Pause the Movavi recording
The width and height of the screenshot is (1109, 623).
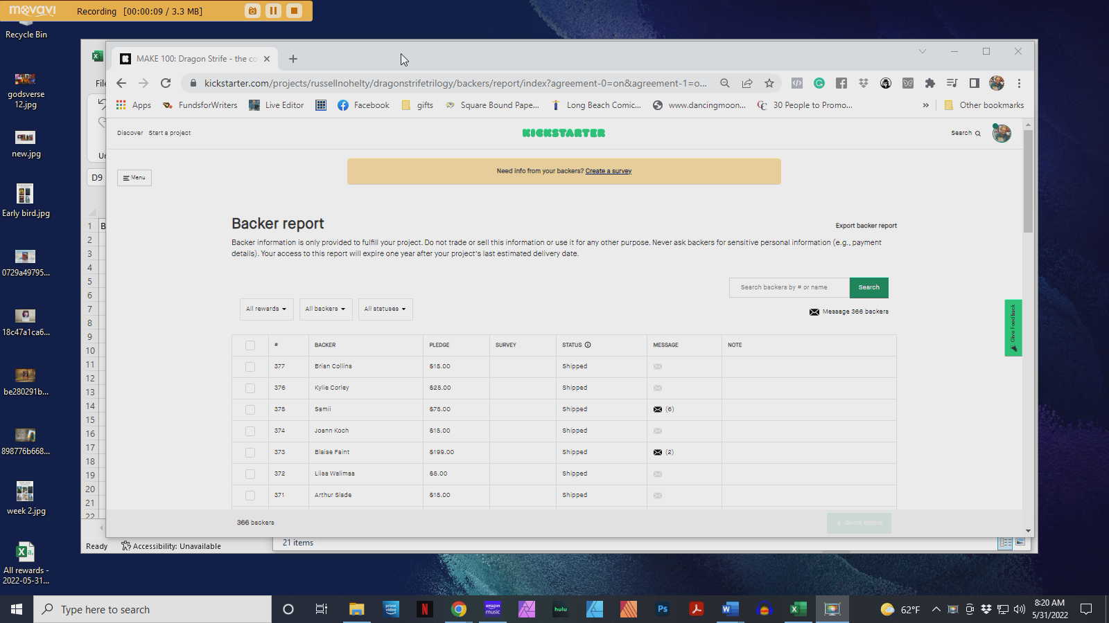click(273, 10)
